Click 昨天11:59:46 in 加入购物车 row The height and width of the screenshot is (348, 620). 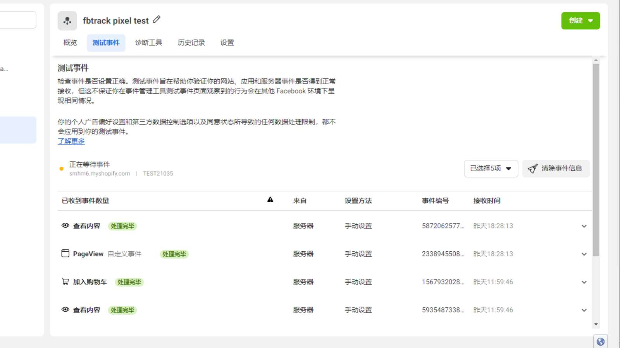point(493,282)
